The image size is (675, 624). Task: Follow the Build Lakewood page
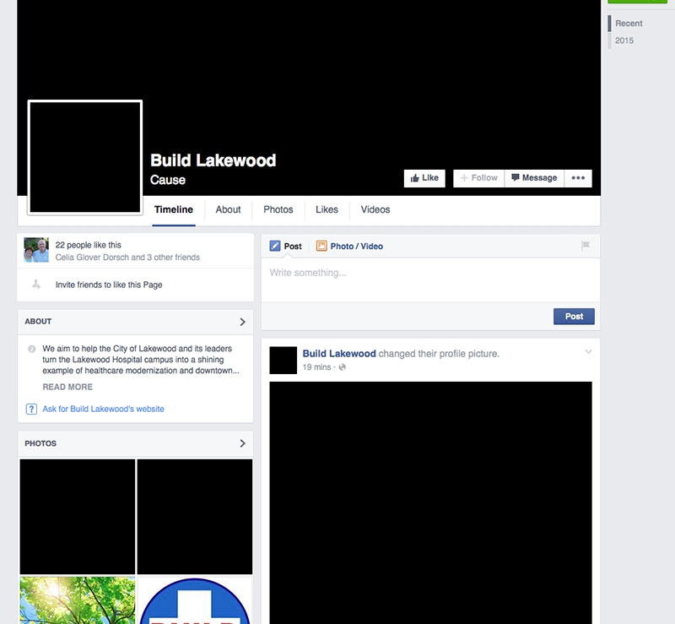(x=478, y=178)
